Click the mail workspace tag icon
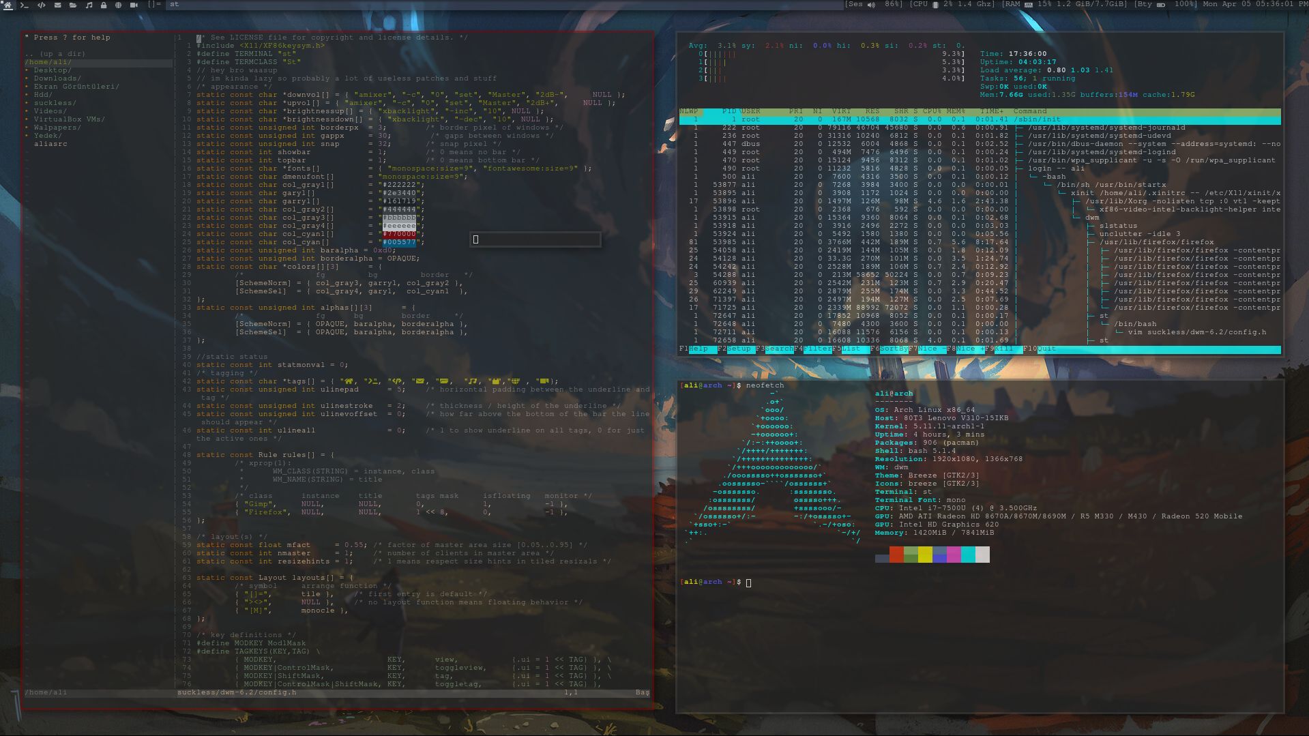 [x=57, y=5]
